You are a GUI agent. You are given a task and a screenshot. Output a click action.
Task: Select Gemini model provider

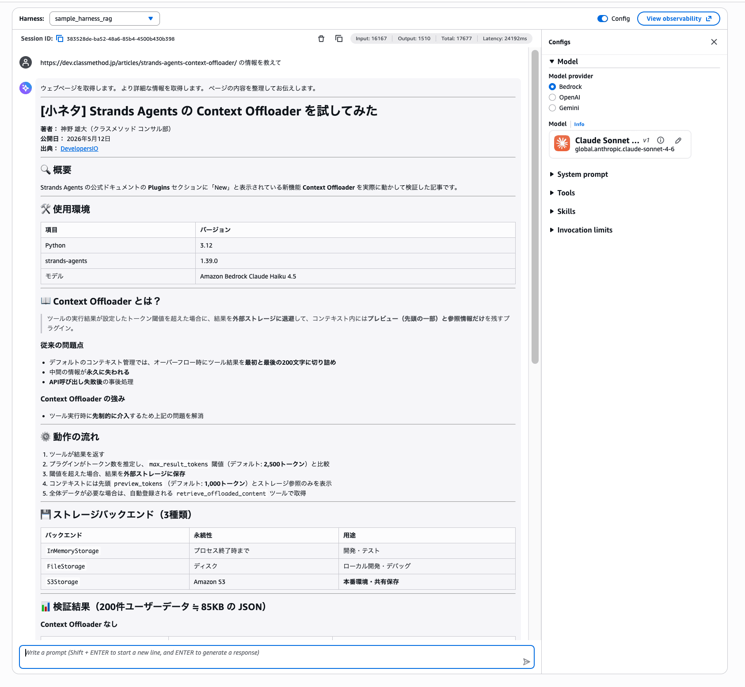click(x=552, y=108)
